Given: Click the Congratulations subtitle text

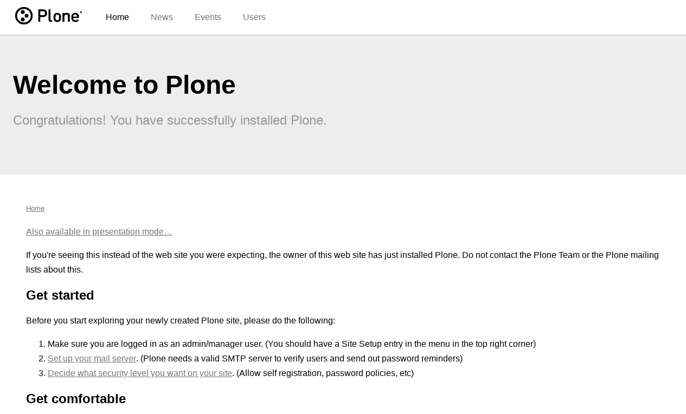Looking at the screenshot, I should click(x=170, y=120).
